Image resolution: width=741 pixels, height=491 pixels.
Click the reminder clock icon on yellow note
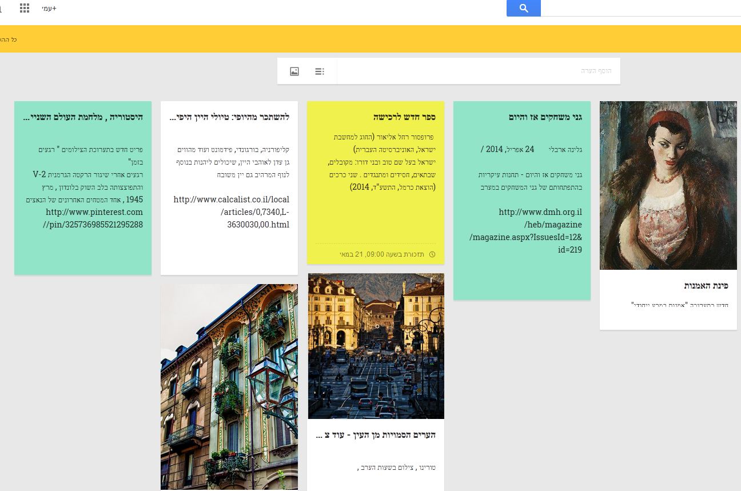[432, 254]
